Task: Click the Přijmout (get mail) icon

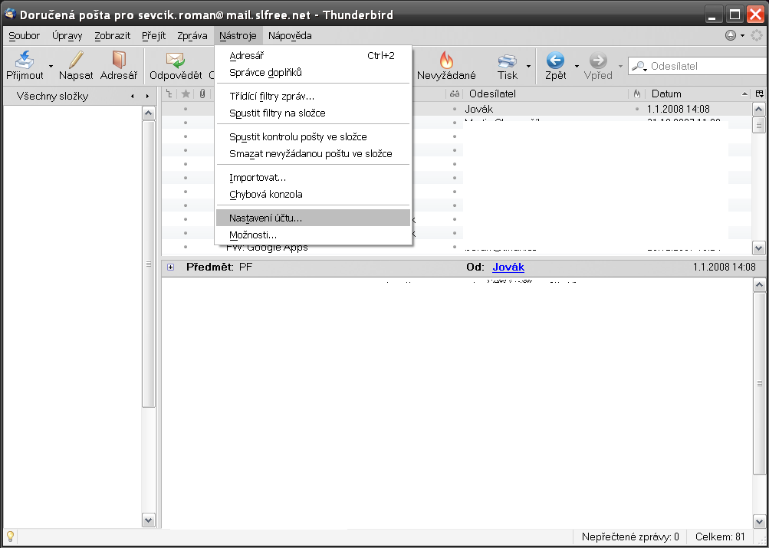Action: 25,60
